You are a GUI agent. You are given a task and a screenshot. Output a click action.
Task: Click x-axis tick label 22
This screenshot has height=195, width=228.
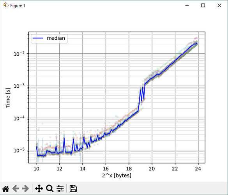(x=175, y=169)
